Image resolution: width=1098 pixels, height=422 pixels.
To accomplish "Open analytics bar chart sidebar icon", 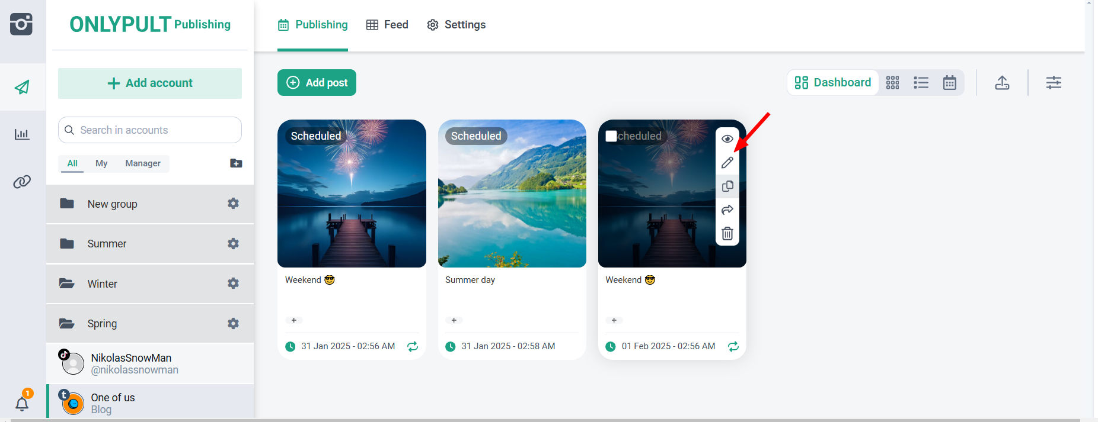I will coord(22,134).
